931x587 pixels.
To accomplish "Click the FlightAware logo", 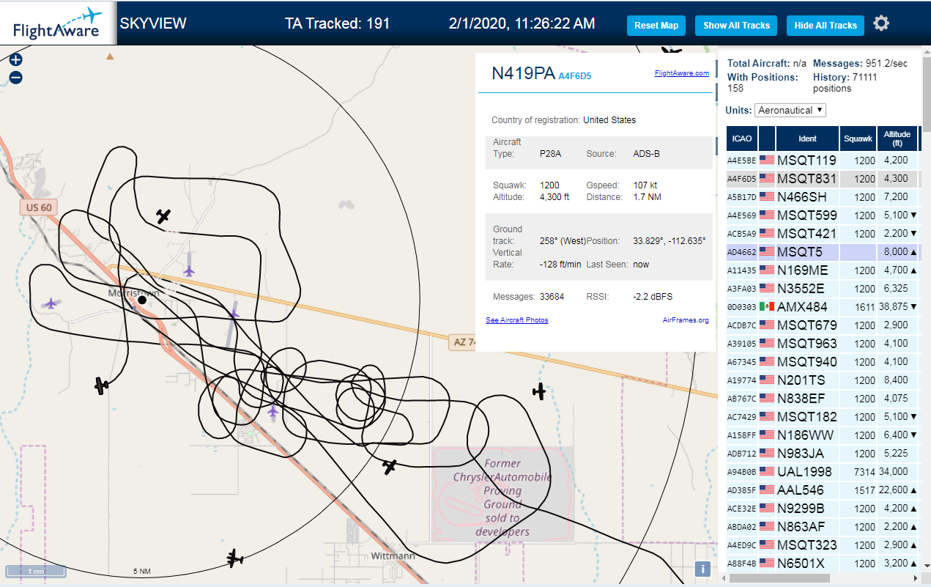I will (57, 23).
